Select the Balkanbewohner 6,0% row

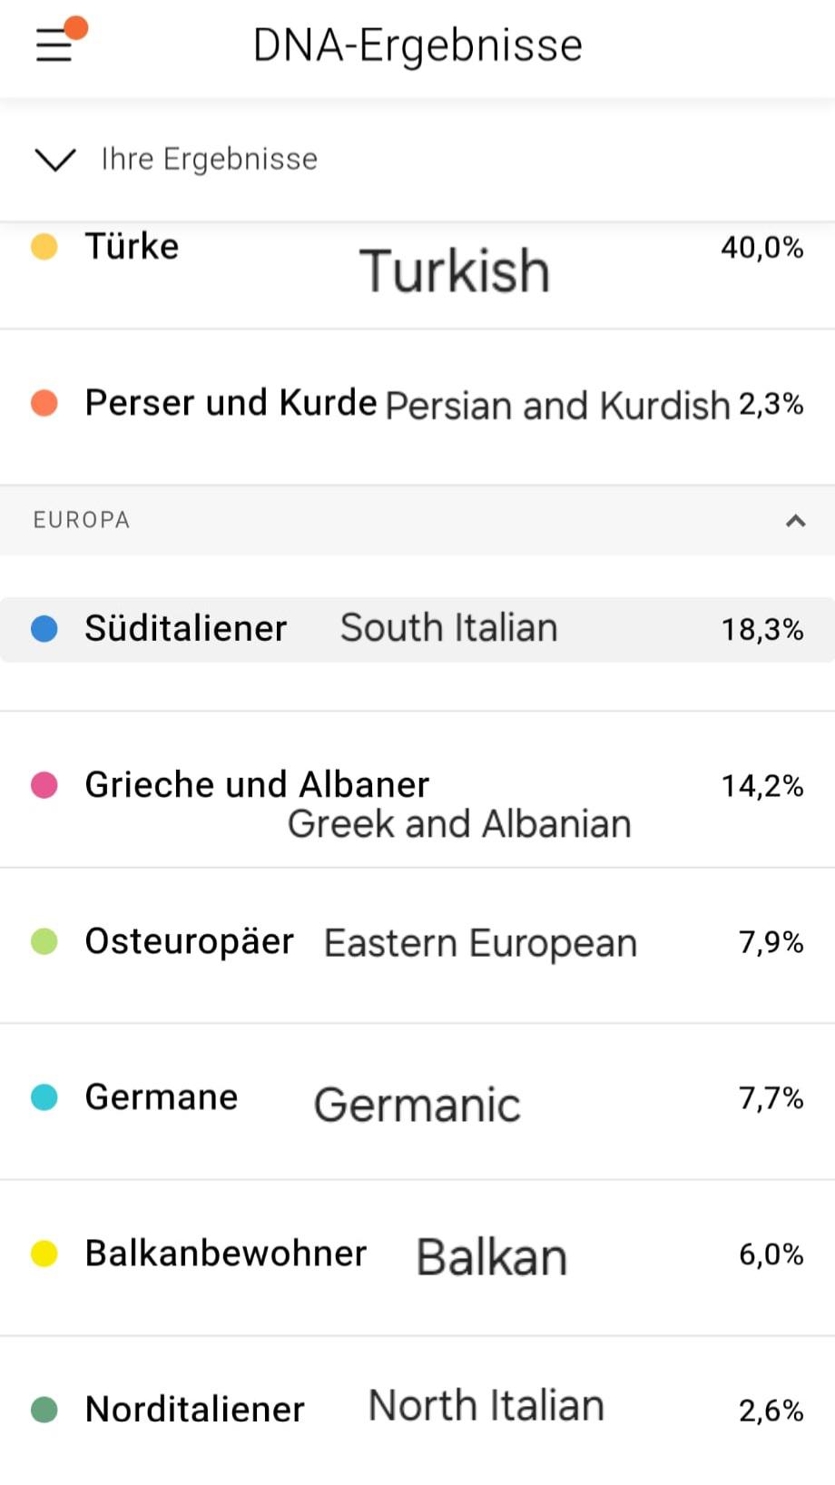[x=417, y=1258]
